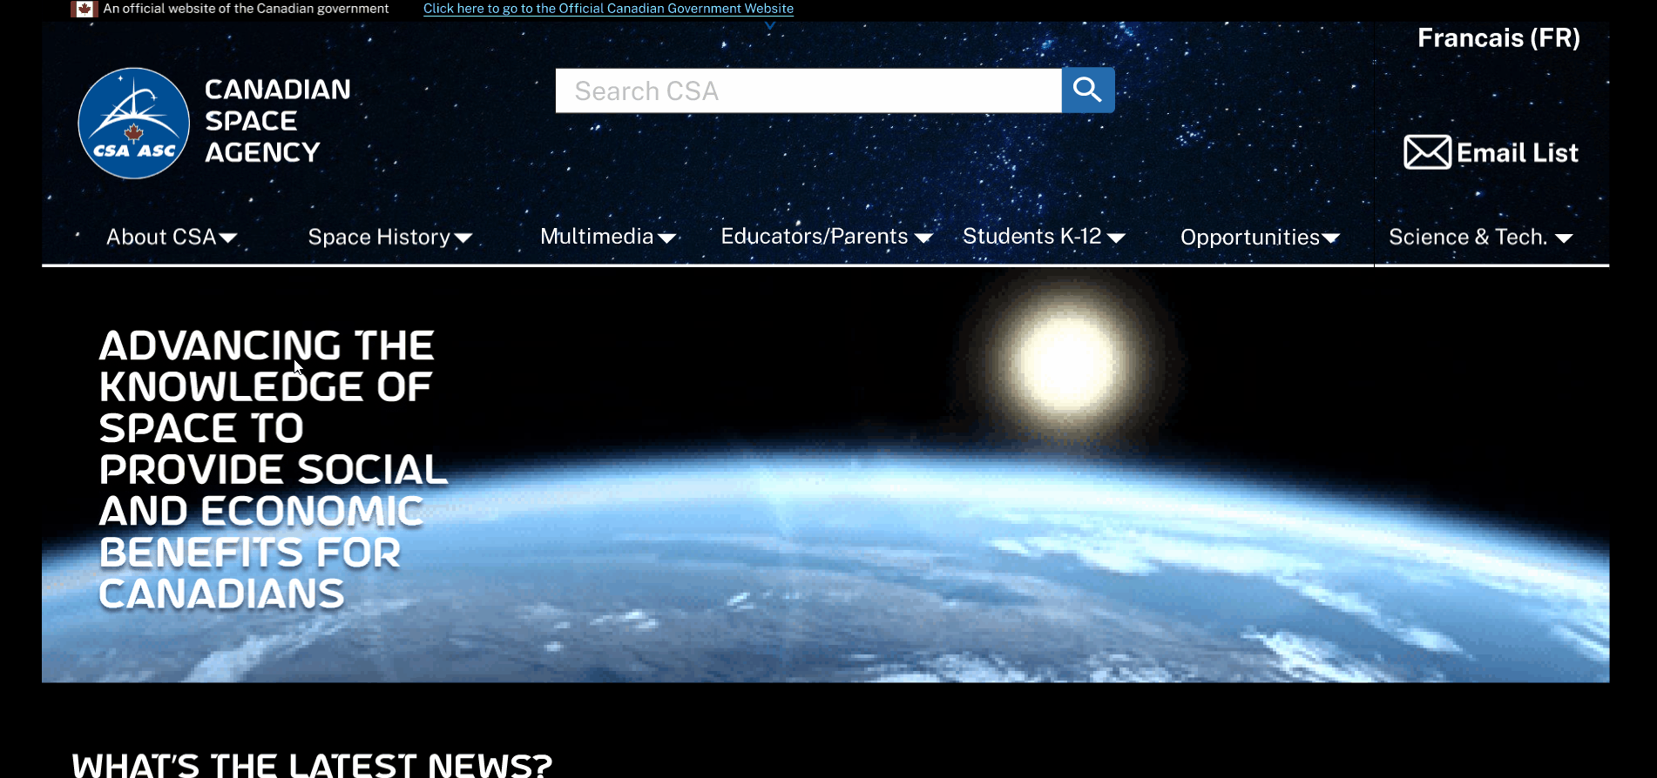Click the "Advancing the knowledge of space" headline

click(273, 470)
